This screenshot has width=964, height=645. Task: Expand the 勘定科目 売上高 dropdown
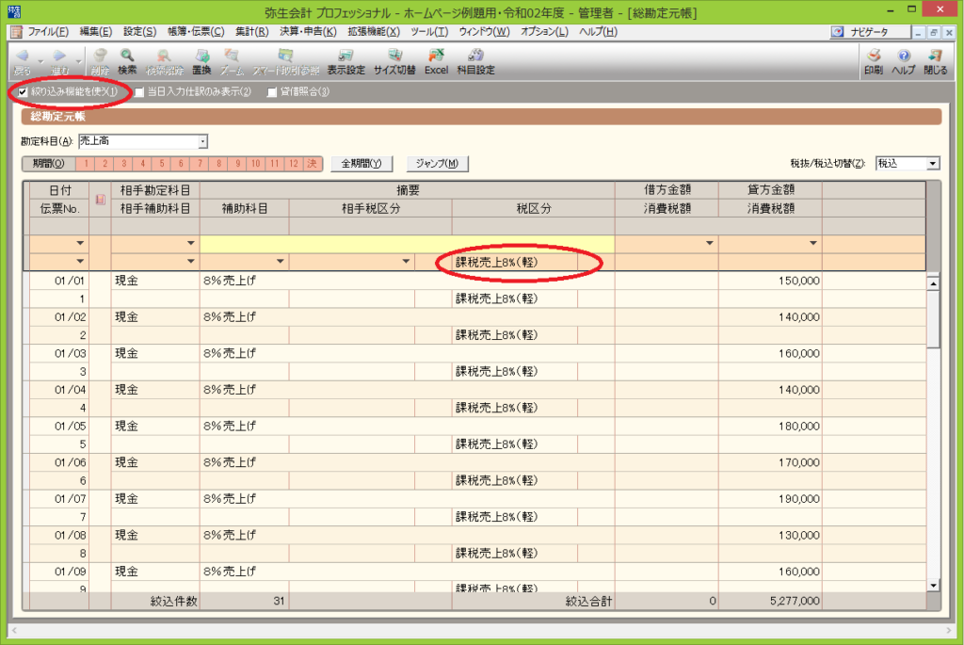202,141
